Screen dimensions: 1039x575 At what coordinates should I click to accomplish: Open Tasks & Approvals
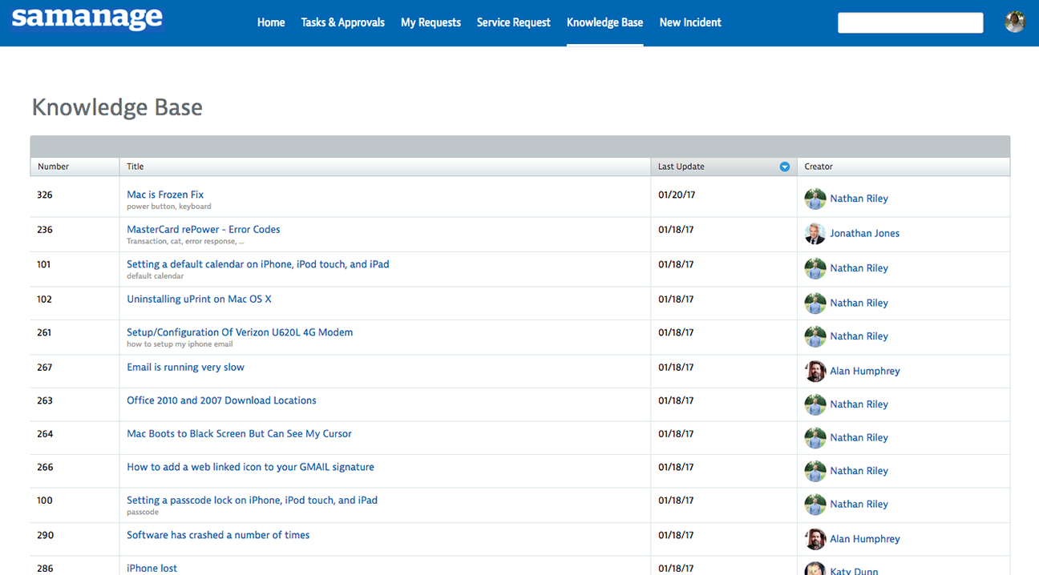[x=343, y=22]
